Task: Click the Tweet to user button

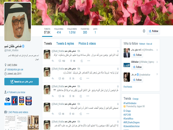Action: point(22,82)
